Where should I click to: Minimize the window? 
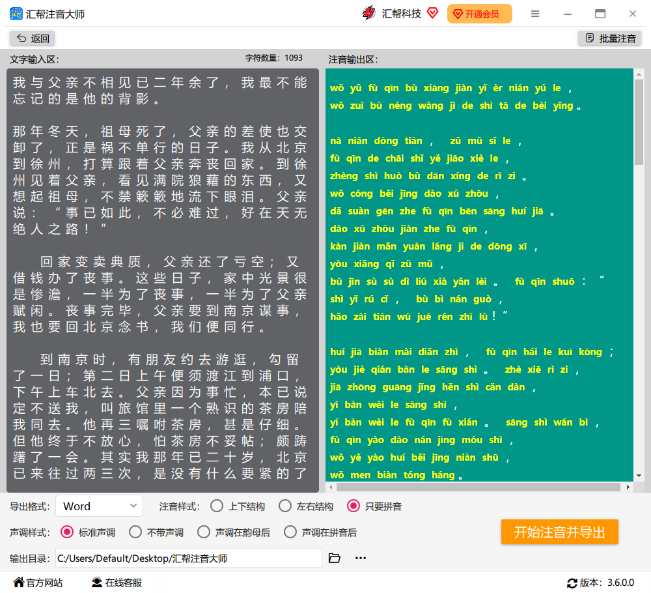tap(568, 14)
